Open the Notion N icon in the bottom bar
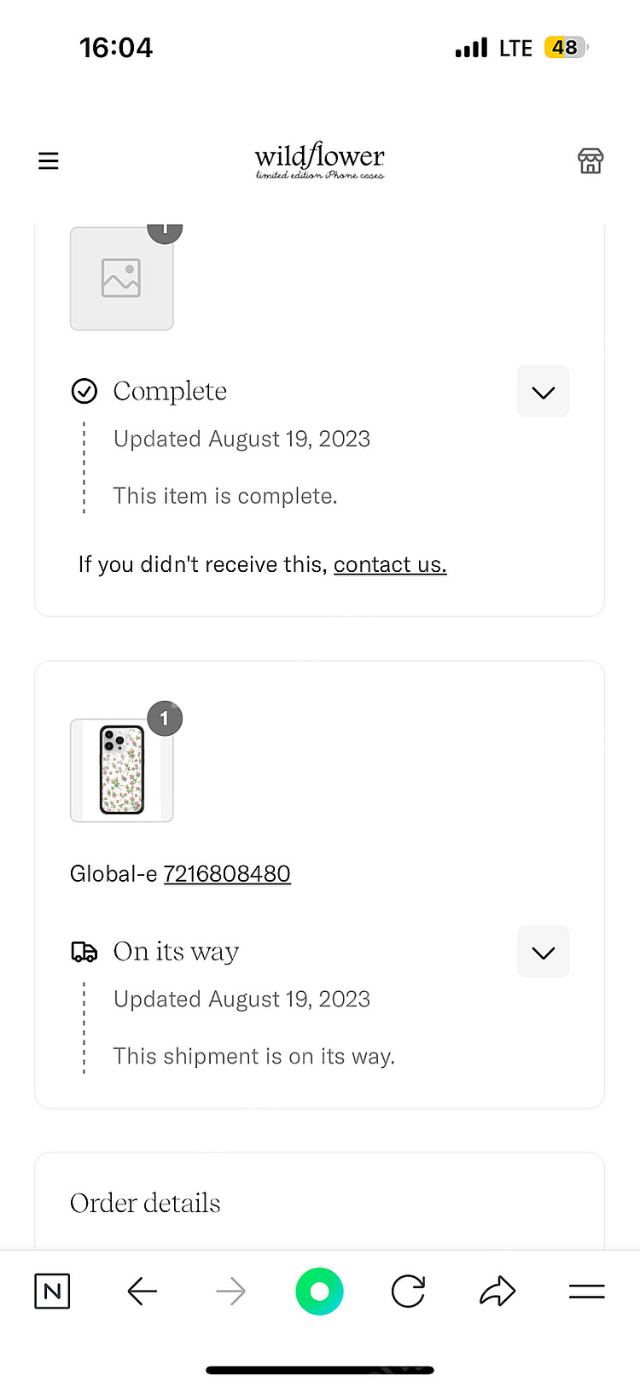Image resolution: width=640 pixels, height=1388 pixels. click(52, 1292)
